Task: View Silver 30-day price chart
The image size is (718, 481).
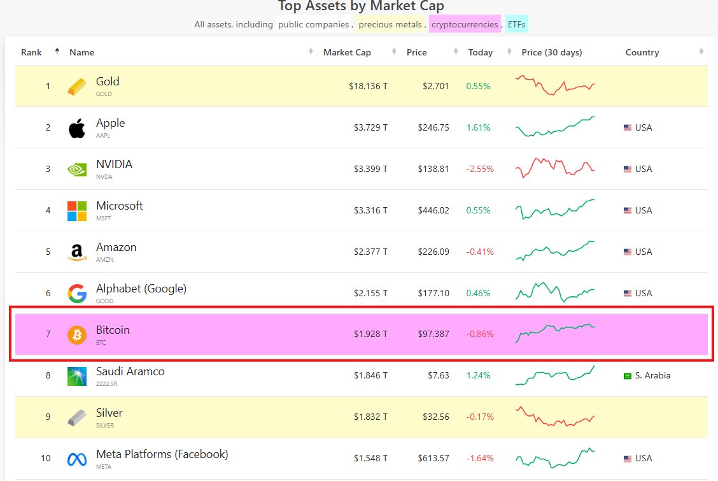Action: point(555,416)
